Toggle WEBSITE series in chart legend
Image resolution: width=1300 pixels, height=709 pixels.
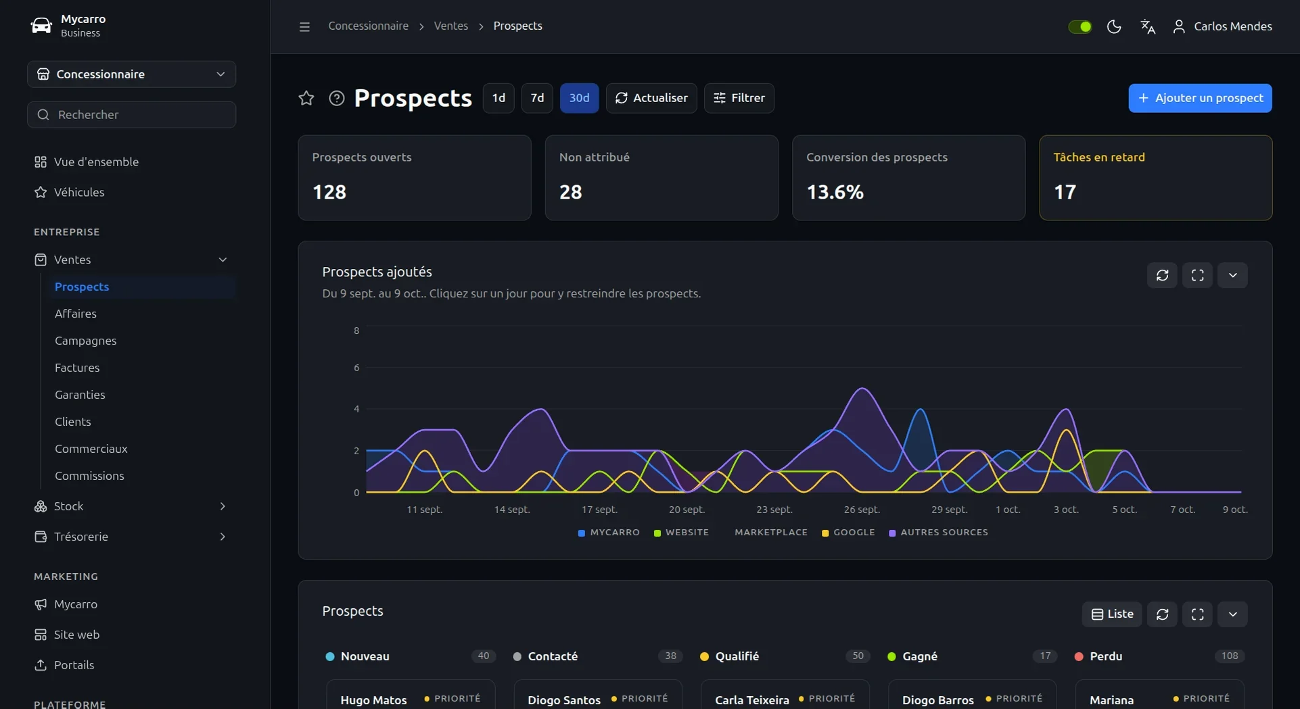[x=681, y=533]
